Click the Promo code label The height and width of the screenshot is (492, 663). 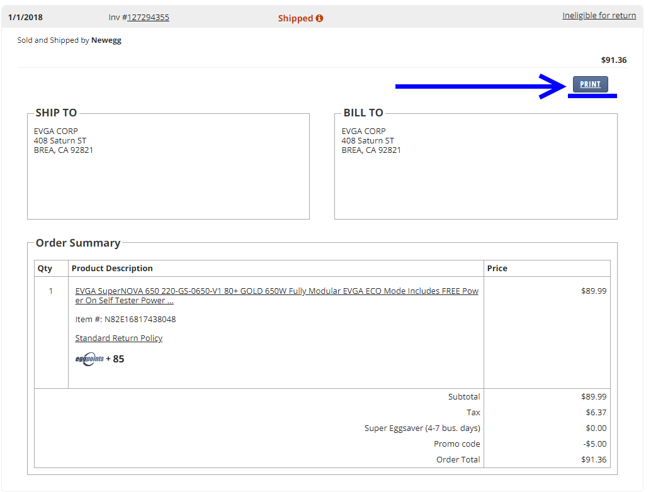click(x=457, y=444)
